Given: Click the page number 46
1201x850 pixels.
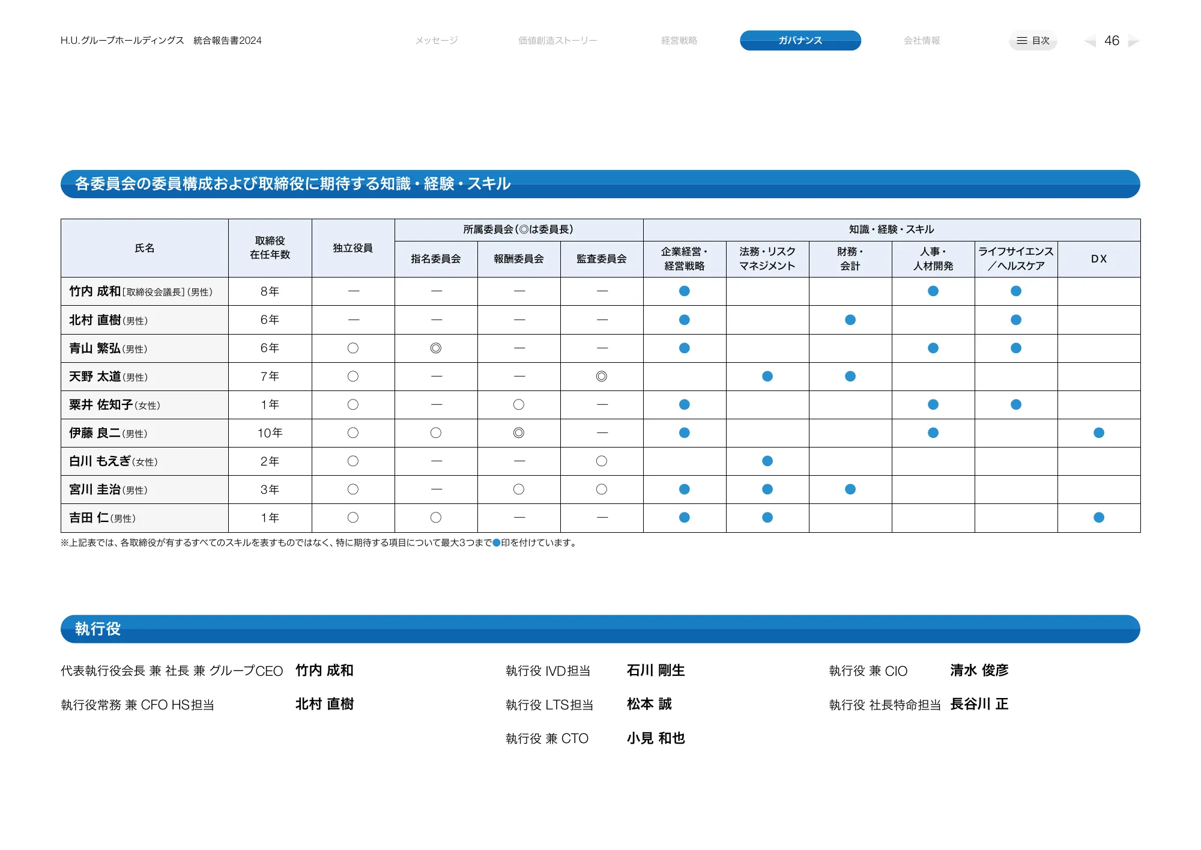Looking at the screenshot, I should [x=1112, y=40].
